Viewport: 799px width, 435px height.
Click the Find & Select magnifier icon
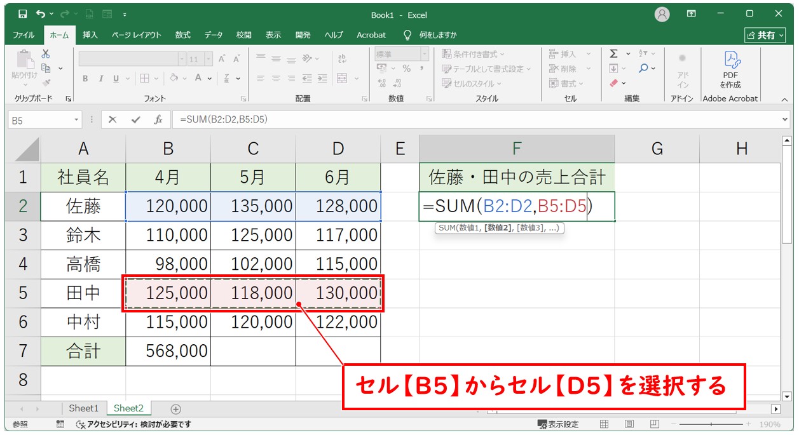[x=644, y=69]
